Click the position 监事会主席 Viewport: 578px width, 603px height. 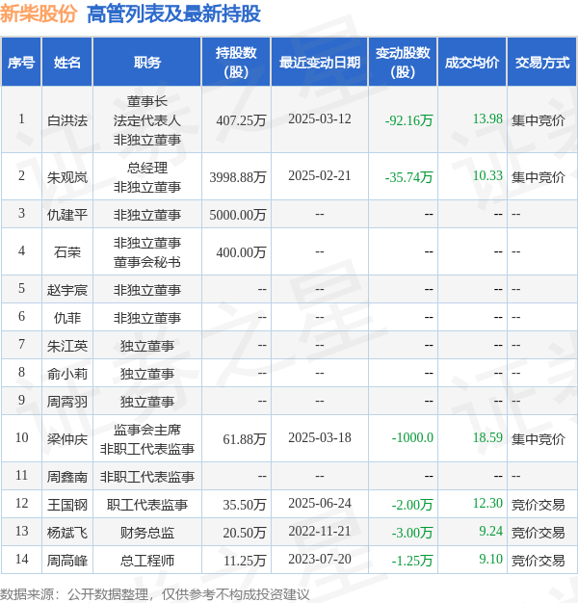point(146,430)
